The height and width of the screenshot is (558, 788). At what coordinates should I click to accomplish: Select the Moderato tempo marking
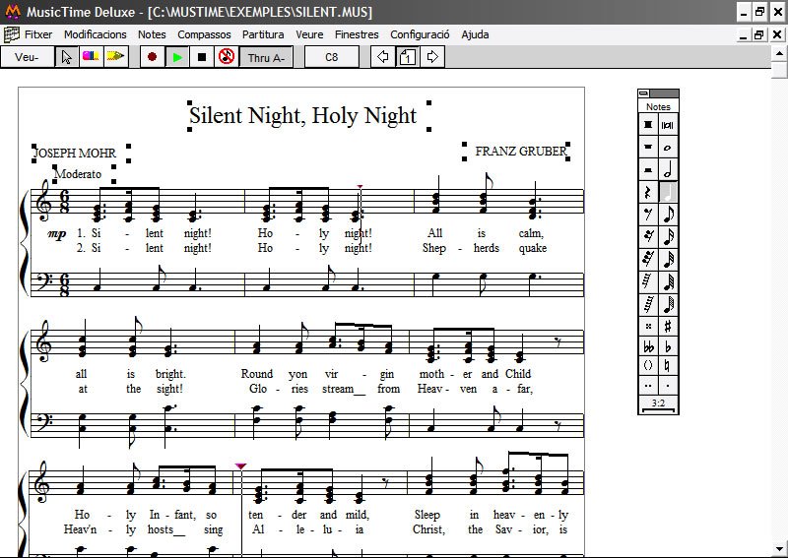coord(78,174)
